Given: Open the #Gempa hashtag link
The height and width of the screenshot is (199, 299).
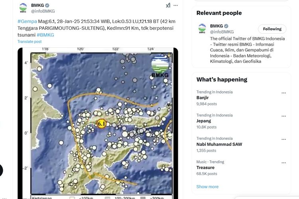Looking at the screenshot, I should click(27, 21).
